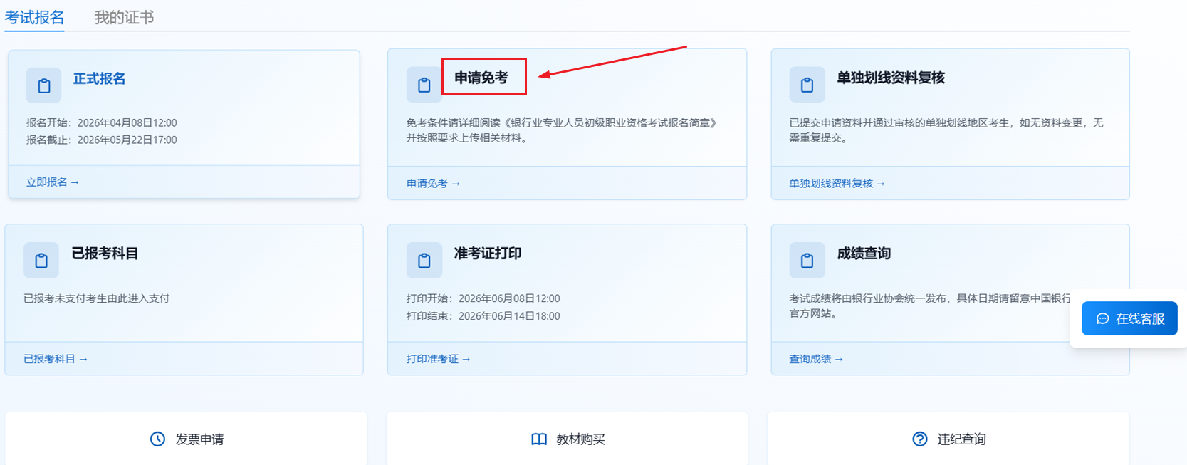Open the 查询成绩 → link
Image resolution: width=1187 pixels, height=465 pixels.
[x=815, y=359]
